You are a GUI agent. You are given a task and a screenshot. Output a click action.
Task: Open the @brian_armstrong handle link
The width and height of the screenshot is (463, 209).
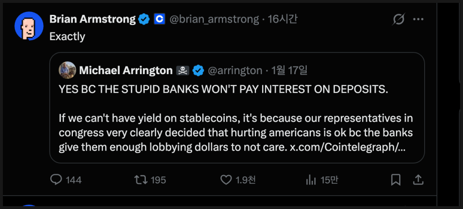214,20
